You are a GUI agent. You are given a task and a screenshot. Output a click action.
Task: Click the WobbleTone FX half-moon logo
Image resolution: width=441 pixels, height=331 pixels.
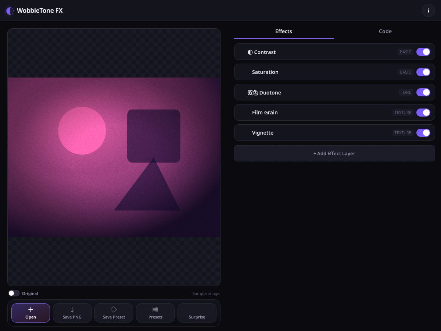click(x=10, y=11)
